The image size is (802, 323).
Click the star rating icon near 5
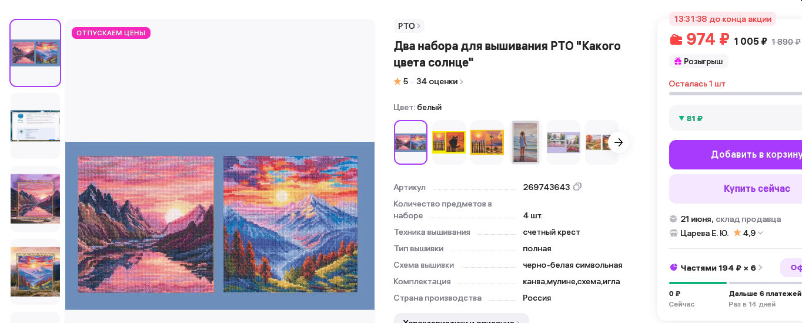(x=397, y=82)
